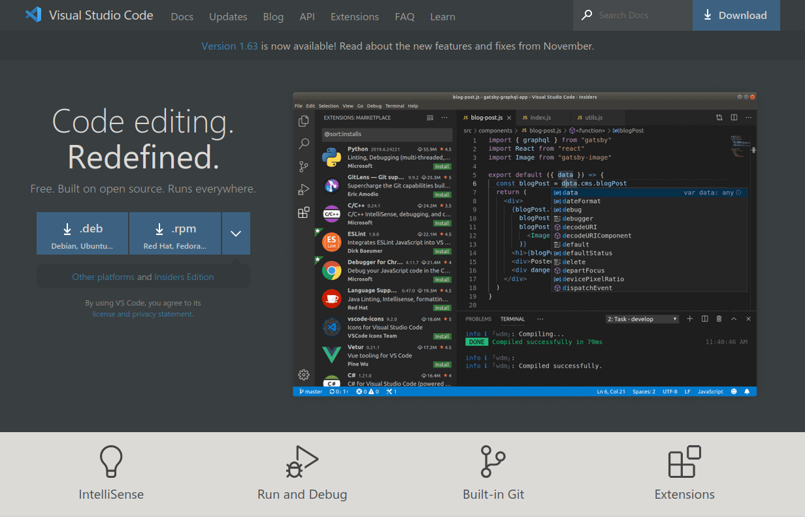Viewport: 805px width, 517px height.
Task: Click the Debugger for Chrome extension icon
Action: click(x=332, y=270)
